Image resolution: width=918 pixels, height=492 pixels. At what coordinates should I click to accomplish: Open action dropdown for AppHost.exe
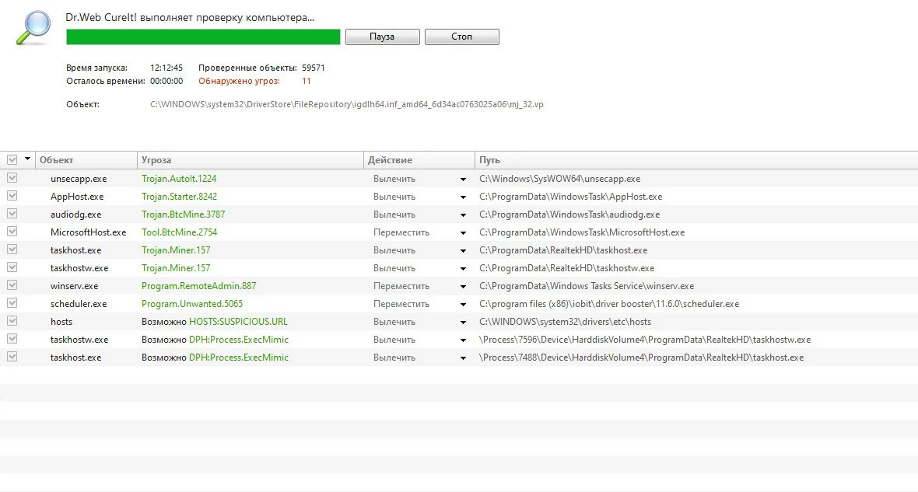click(x=463, y=197)
